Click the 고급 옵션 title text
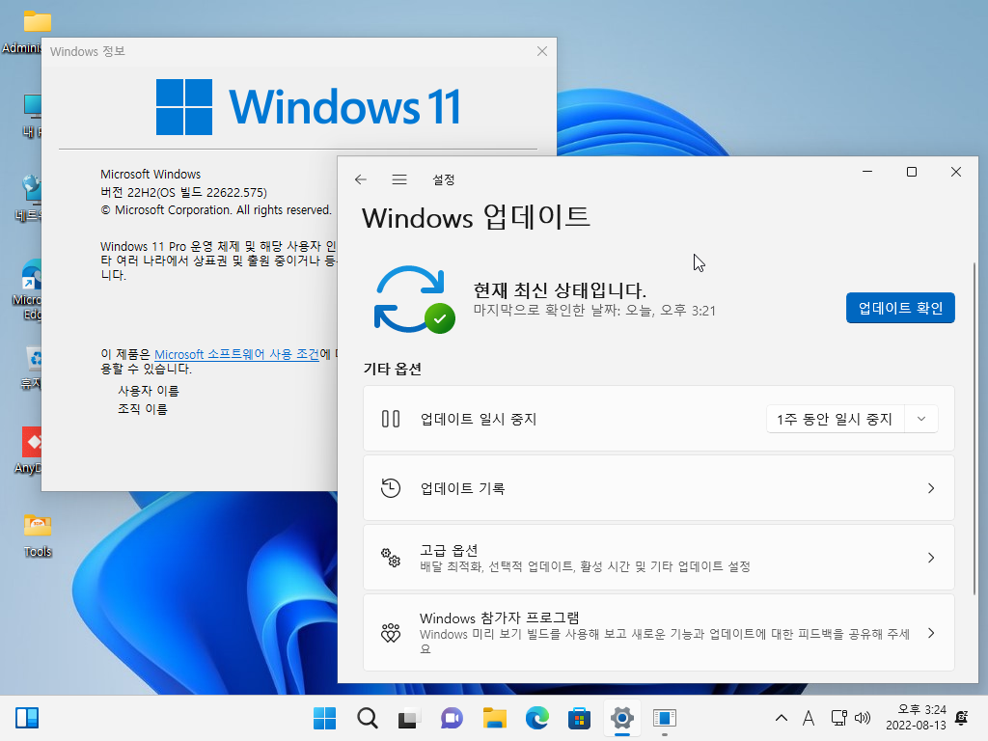Screen dimensions: 988x741 [x=449, y=550]
